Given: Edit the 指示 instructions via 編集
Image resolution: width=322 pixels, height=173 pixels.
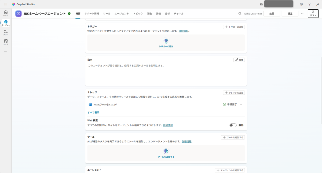Looking at the screenshot, I should click(239, 60).
